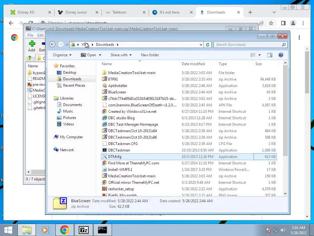
Task: Open the Edit menu in 7-Zip
Action: click(x=40, y=35)
